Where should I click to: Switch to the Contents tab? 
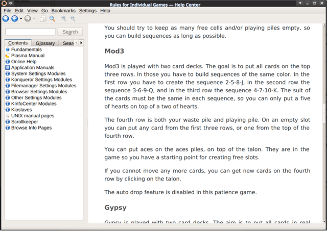tap(18, 43)
